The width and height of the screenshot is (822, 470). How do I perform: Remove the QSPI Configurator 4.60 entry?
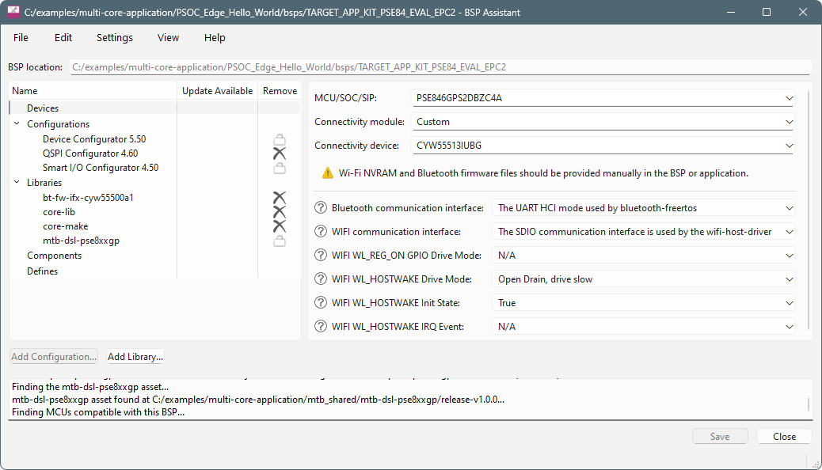point(279,154)
